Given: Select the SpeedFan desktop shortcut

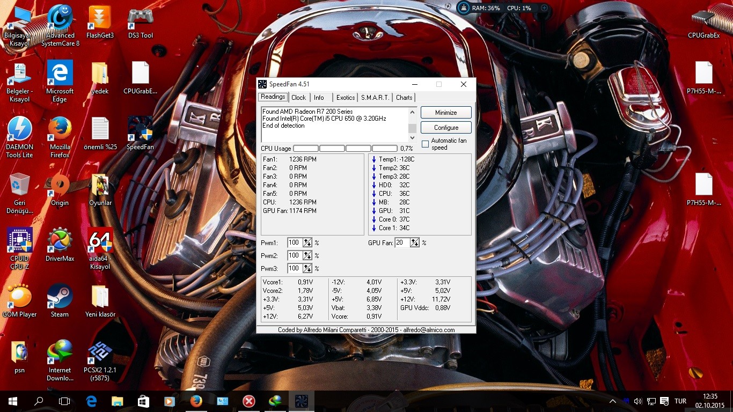Looking at the screenshot, I should 141,134.
